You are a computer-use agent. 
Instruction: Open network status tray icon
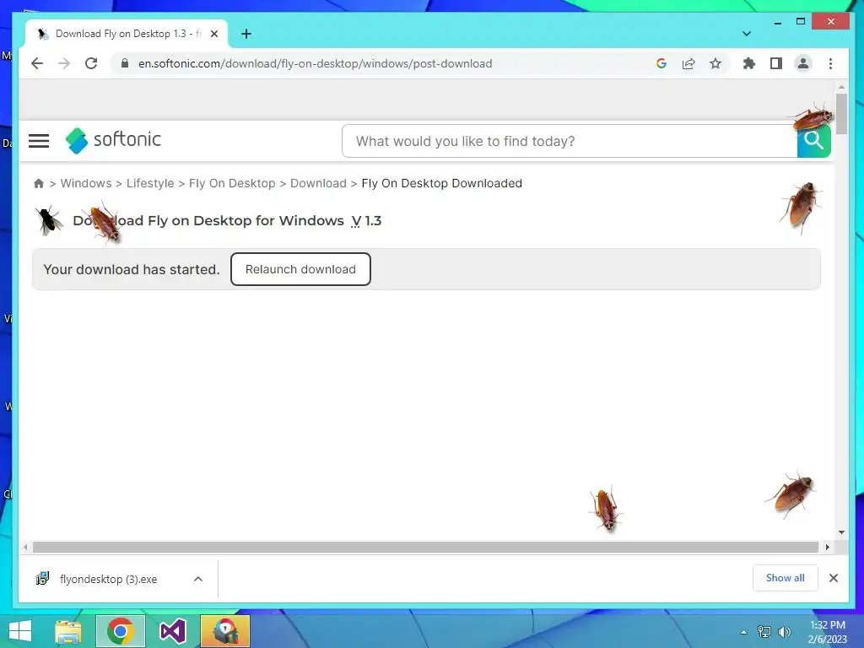[x=764, y=632]
